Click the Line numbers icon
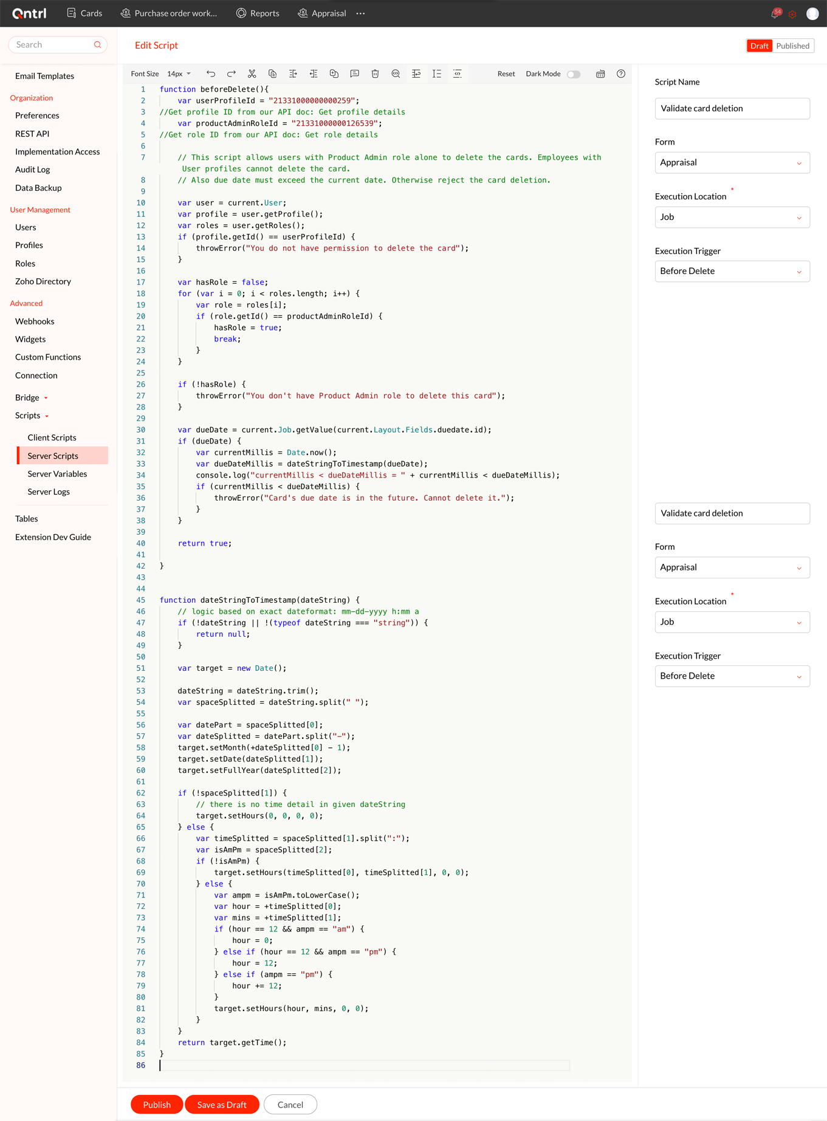Screen dimensions: 827x1121 click(x=437, y=74)
